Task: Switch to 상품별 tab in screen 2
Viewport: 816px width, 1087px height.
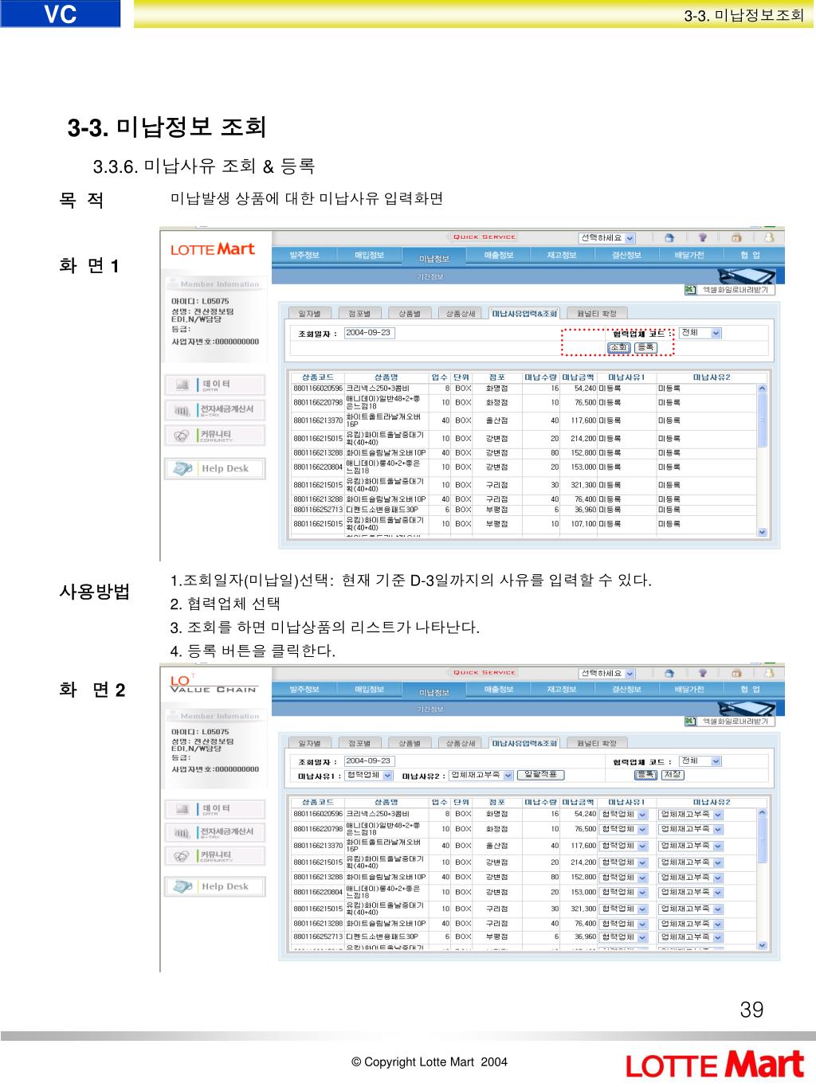Action: 410,743
